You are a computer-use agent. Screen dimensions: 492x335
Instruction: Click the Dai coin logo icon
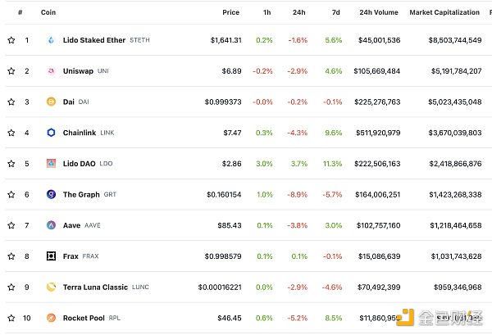pos(51,102)
